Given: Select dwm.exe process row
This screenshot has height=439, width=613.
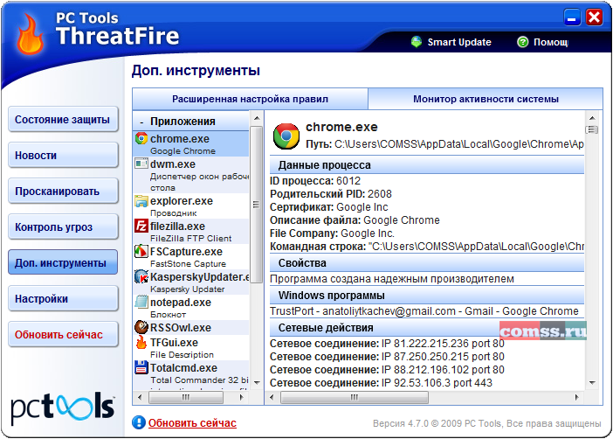Looking at the screenshot, I should pos(191,175).
